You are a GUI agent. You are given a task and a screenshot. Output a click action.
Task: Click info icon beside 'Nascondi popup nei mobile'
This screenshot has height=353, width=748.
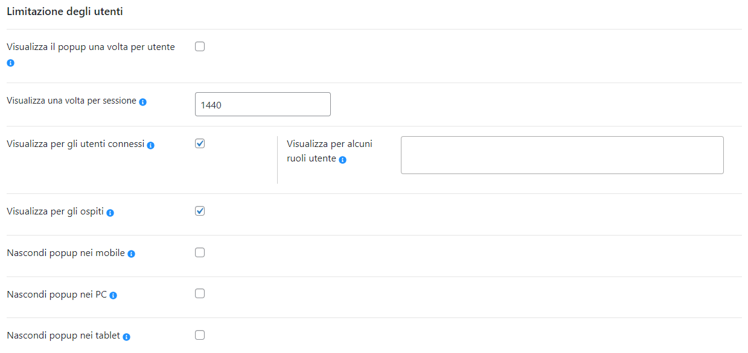(131, 254)
